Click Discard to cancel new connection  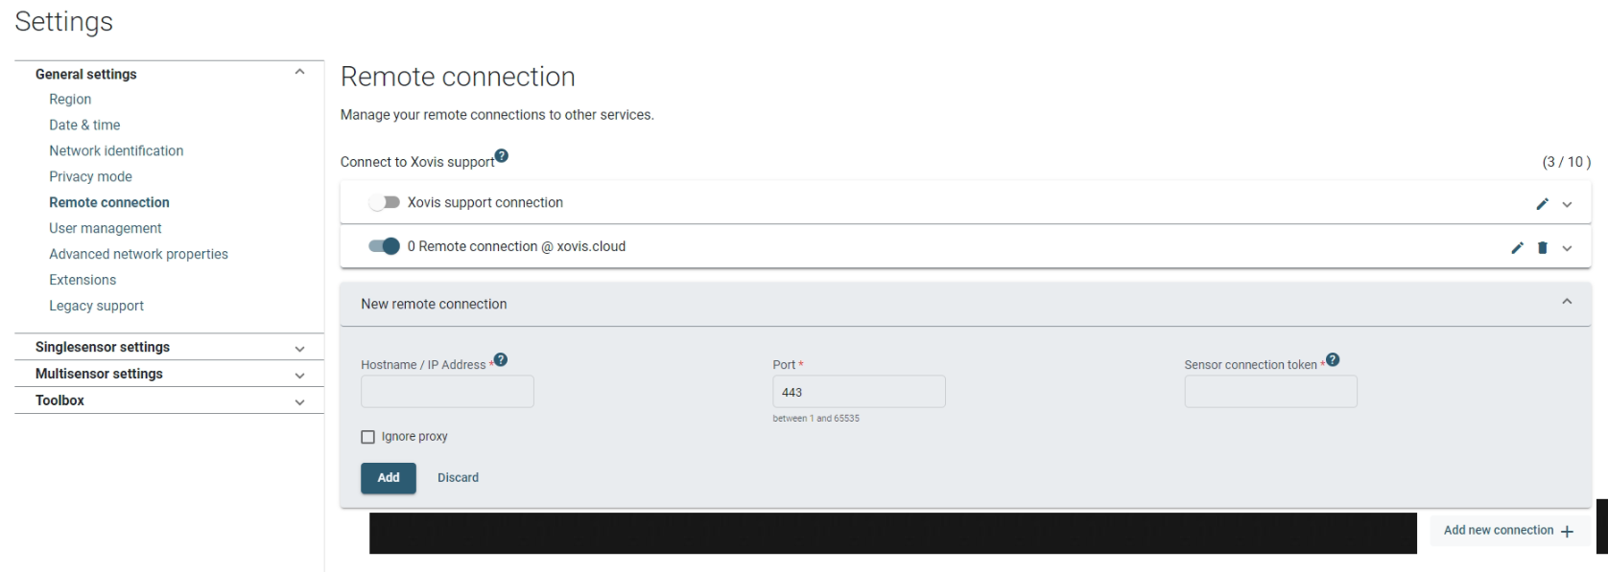tap(458, 477)
